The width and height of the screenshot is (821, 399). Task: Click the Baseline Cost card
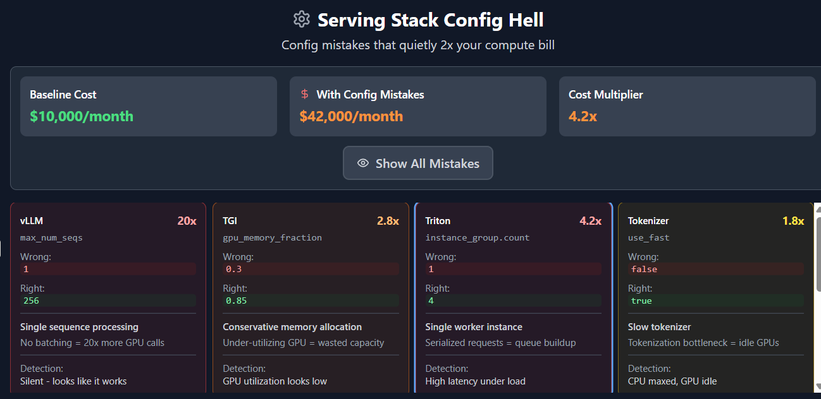[149, 106]
